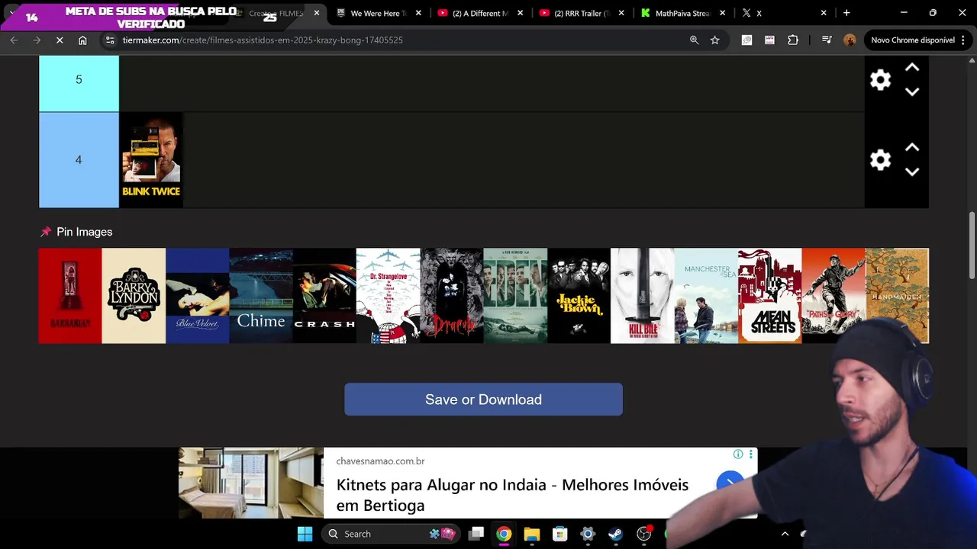Click the Pin Images pushpin icon
This screenshot has height=549, width=977.
[46, 232]
